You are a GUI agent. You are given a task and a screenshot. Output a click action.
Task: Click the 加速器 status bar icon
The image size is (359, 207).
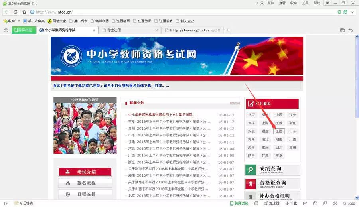coord(272,203)
